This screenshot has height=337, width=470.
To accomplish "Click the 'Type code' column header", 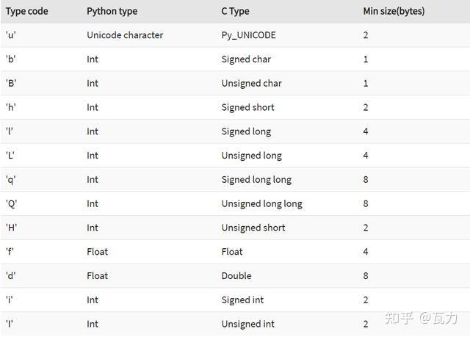I will point(26,11).
